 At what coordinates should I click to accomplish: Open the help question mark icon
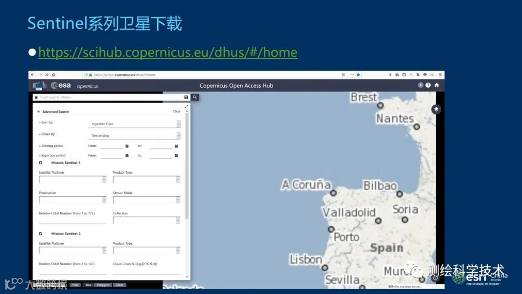click(428, 85)
